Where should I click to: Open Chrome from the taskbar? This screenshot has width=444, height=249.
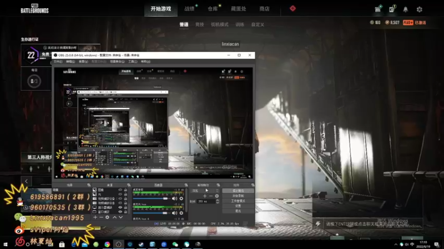[107, 245]
